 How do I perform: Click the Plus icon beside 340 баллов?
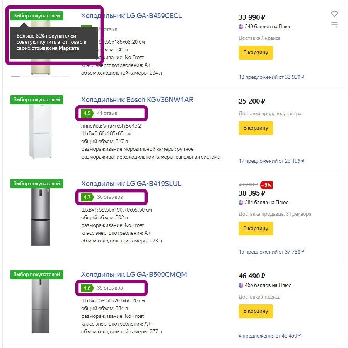click(x=241, y=27)
